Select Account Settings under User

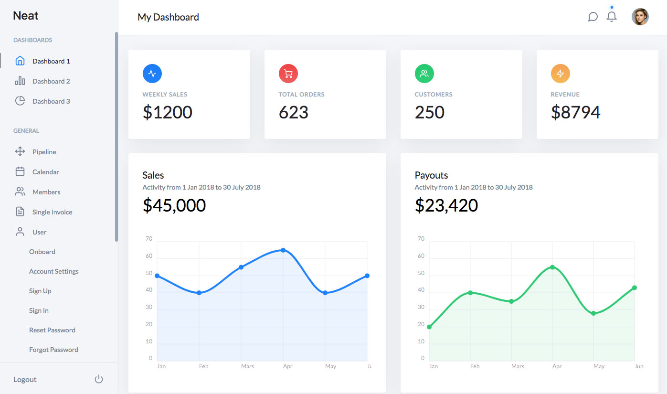coord(53,271)
